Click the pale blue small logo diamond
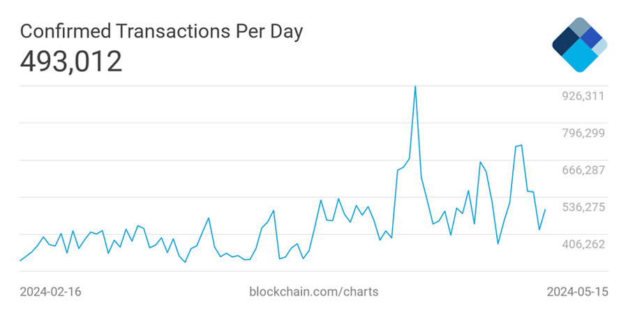The image size is (628, 315). tap(601, 46)
